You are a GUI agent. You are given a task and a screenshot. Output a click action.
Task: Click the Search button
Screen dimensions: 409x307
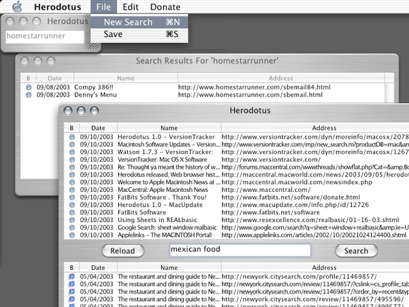[x=356, y=251]
